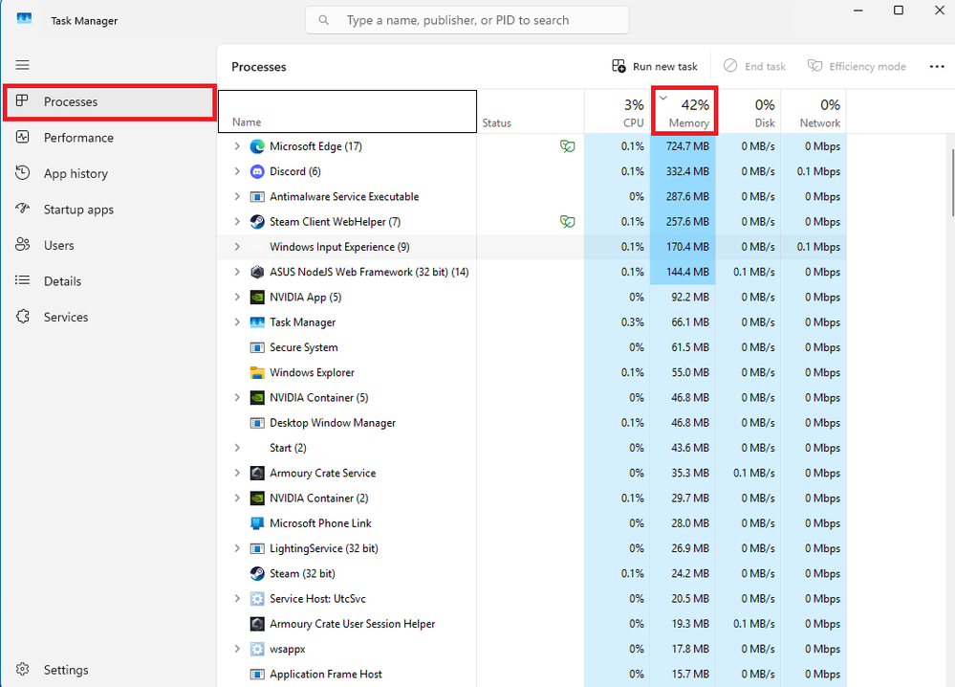Image resolution: width=955 pixels, height=687 pixels.
Task: Sort by Status column header
Action: pyautogui.click(x=531, y=112)
